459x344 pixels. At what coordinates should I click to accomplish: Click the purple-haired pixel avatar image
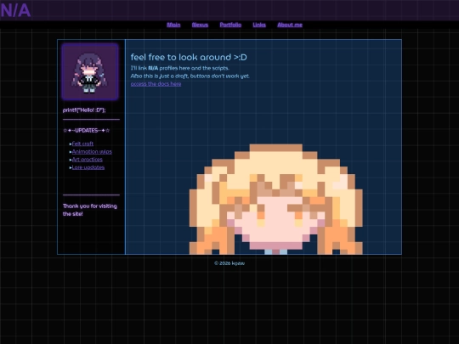coord(90,71)
